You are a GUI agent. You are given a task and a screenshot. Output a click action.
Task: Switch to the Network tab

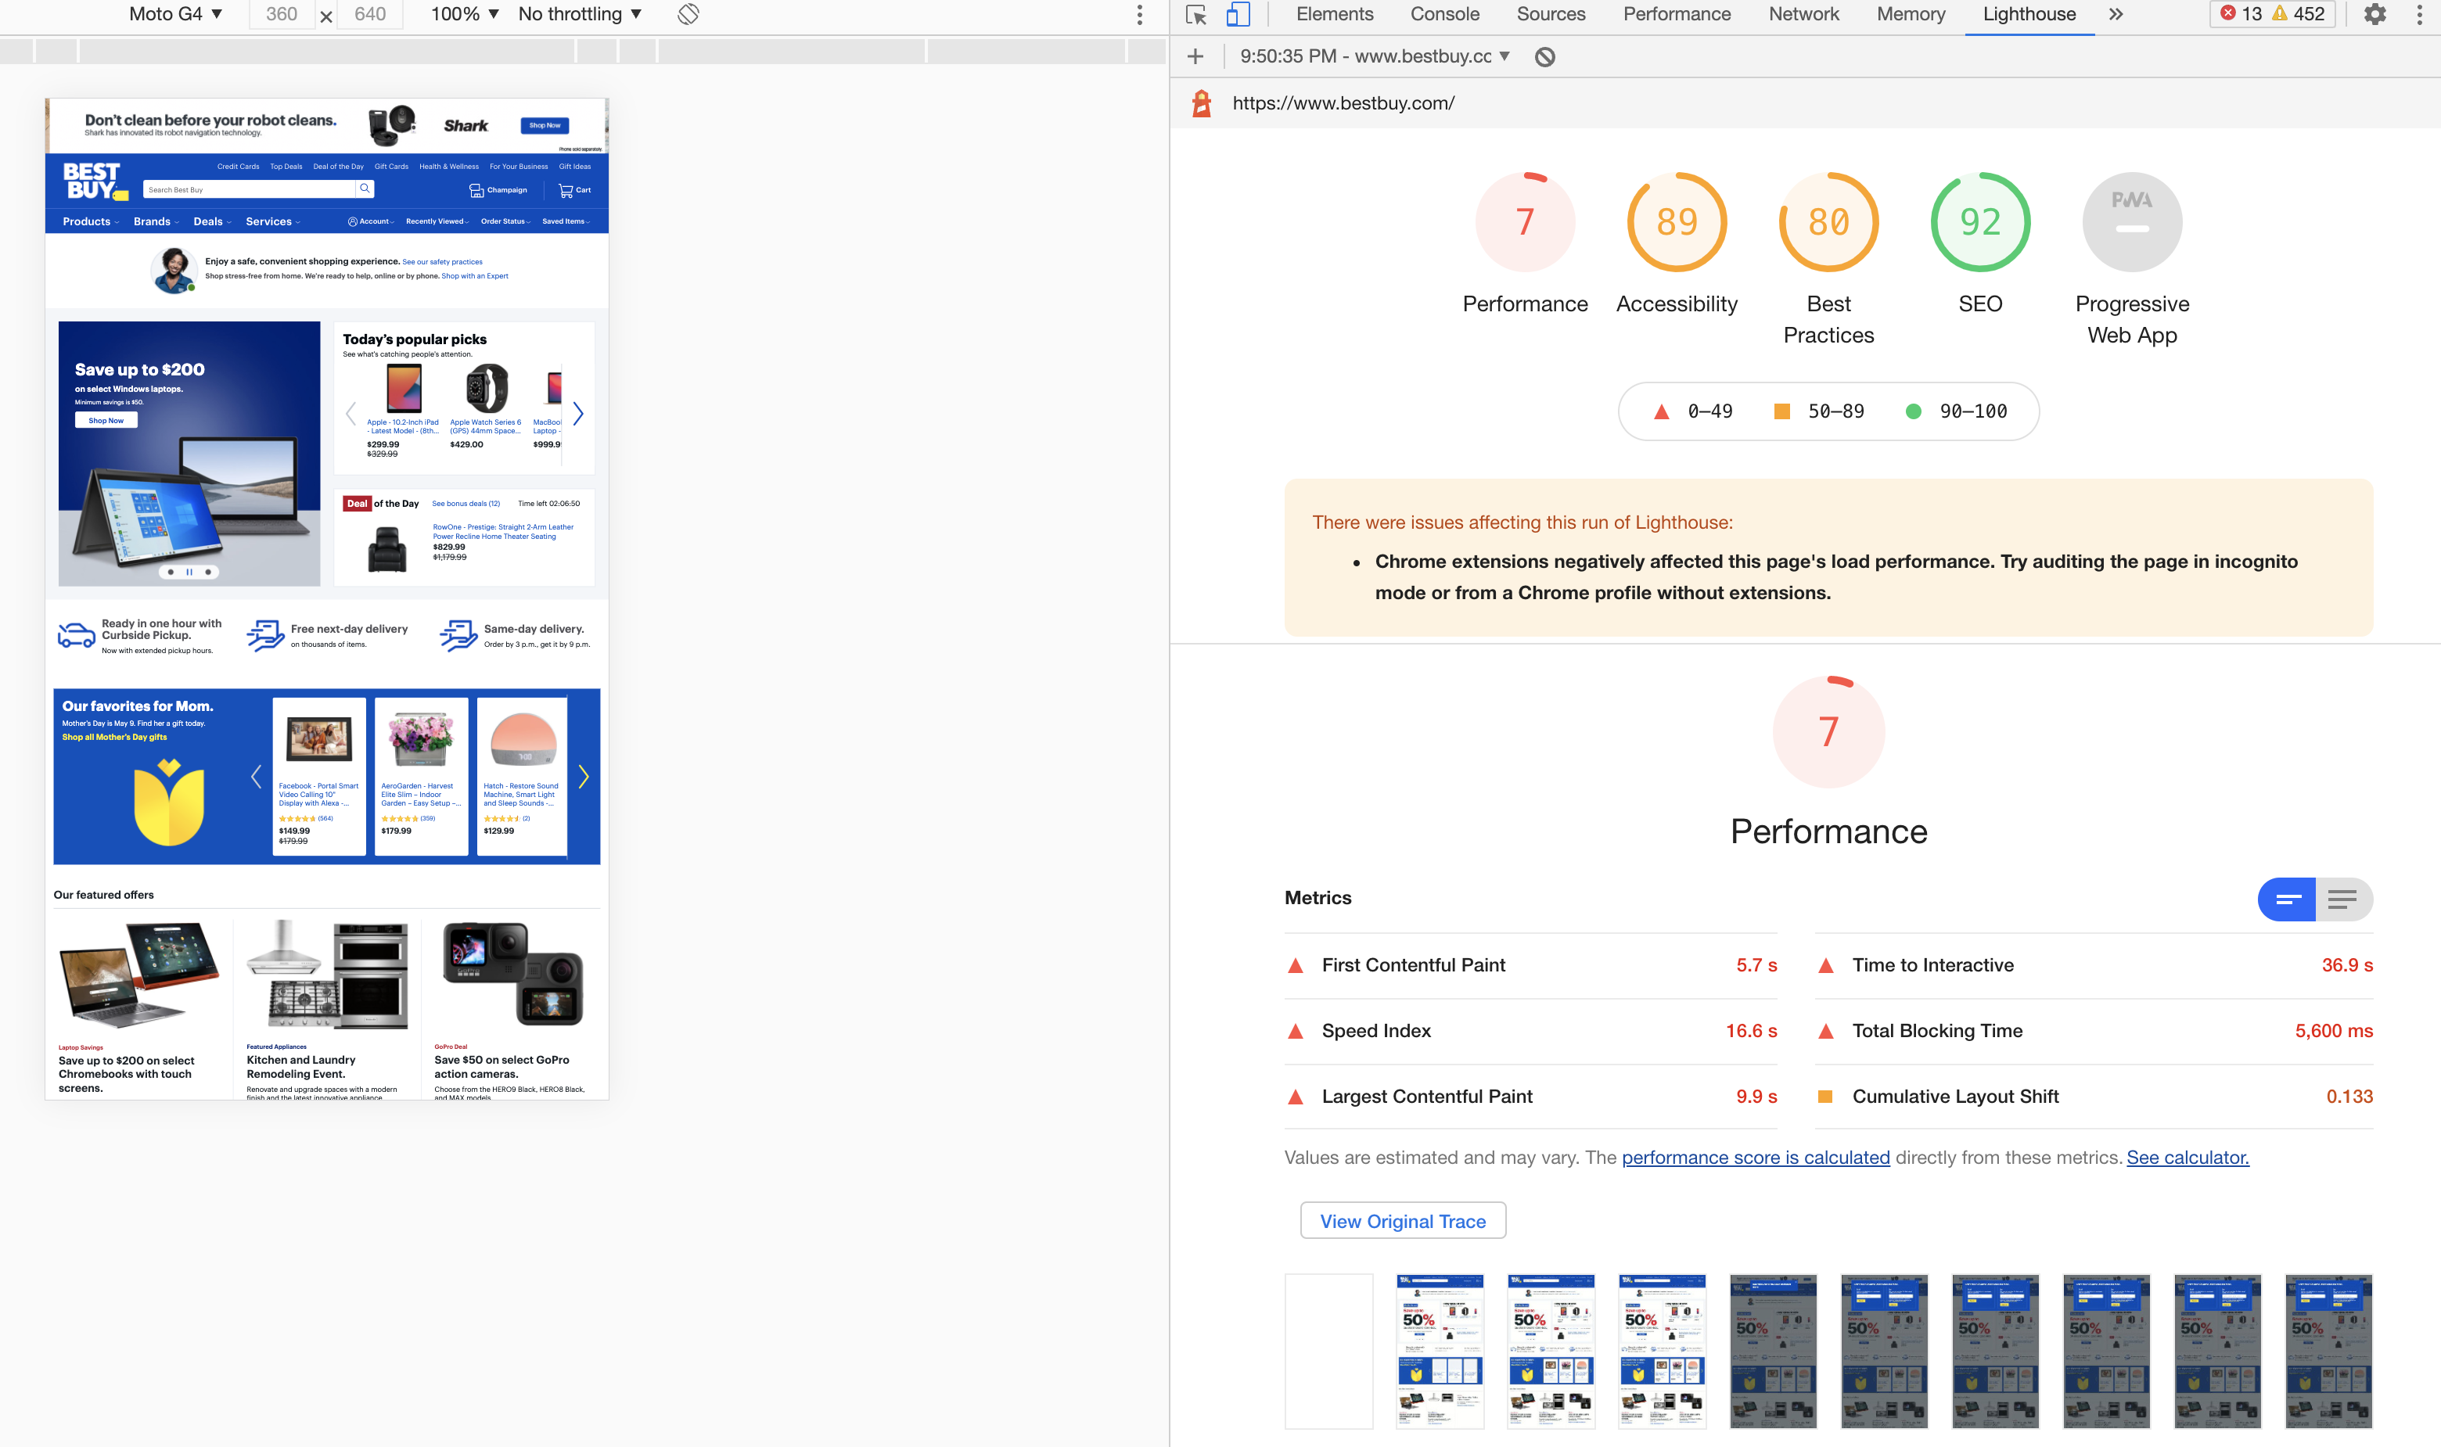point(1803,15)
